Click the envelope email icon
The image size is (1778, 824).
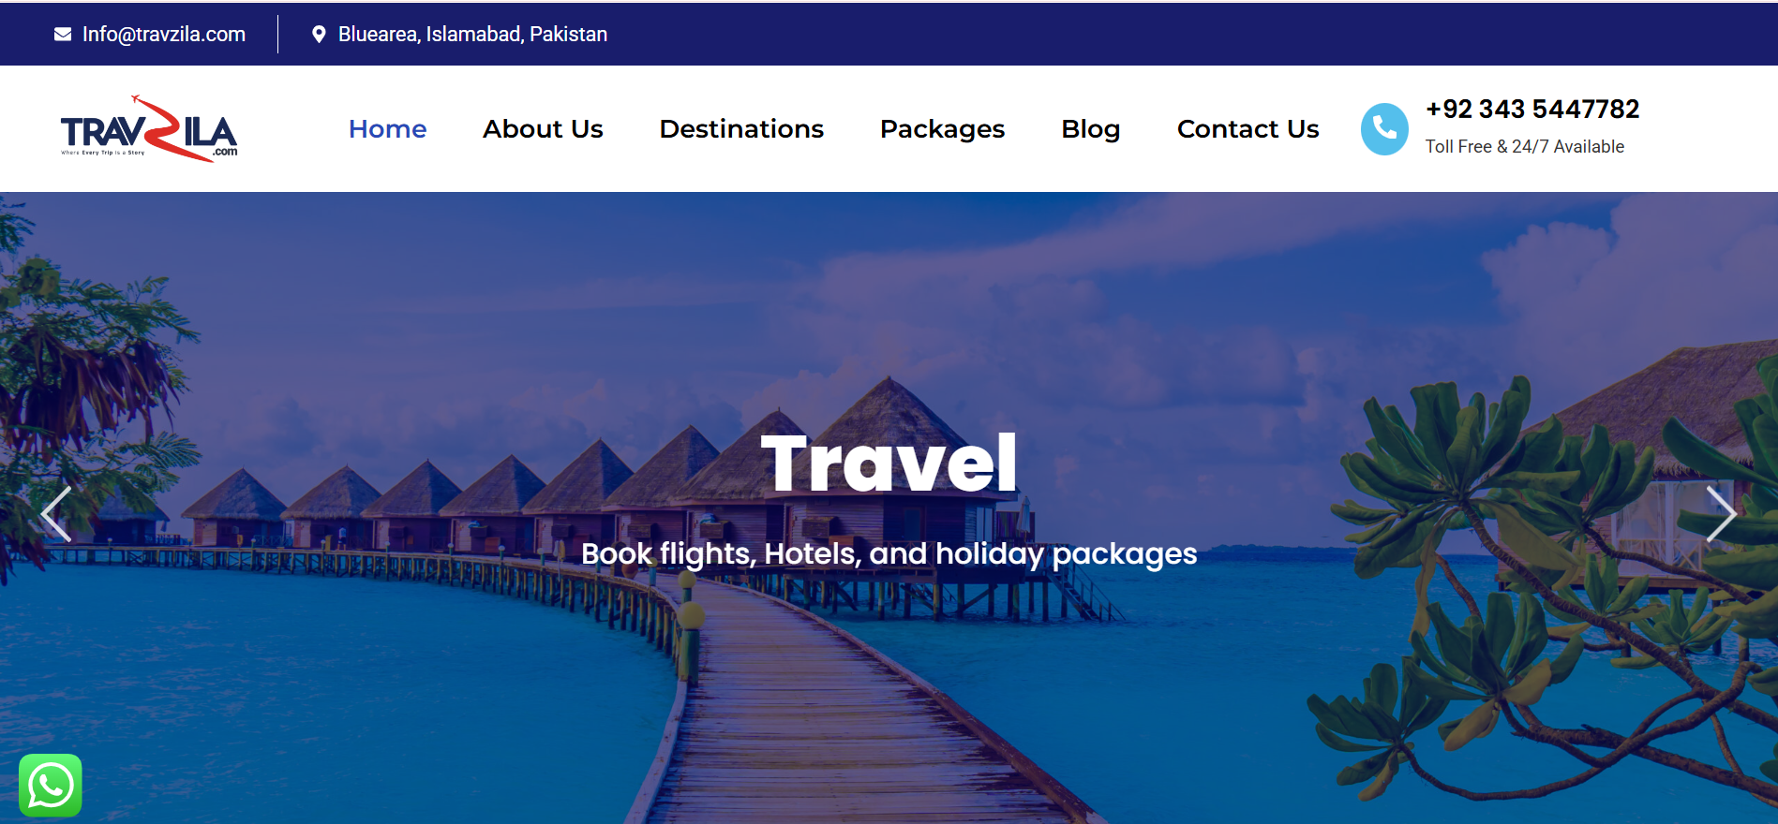click(63, 35)
